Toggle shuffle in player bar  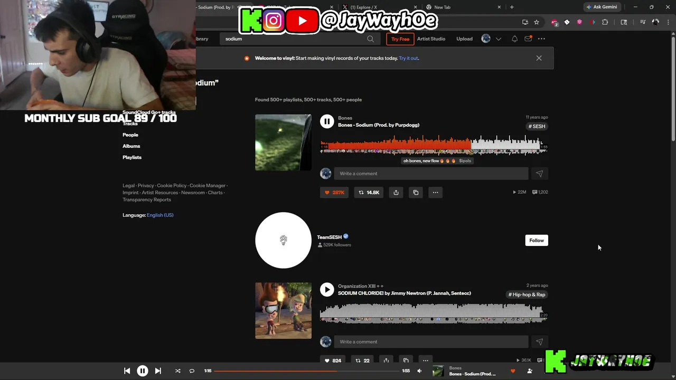[177, 371]
